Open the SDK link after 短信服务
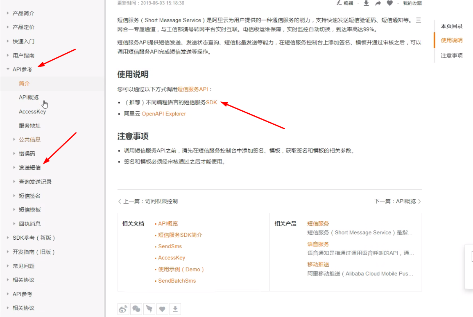473x317 pixels. [x=211, y=102]
